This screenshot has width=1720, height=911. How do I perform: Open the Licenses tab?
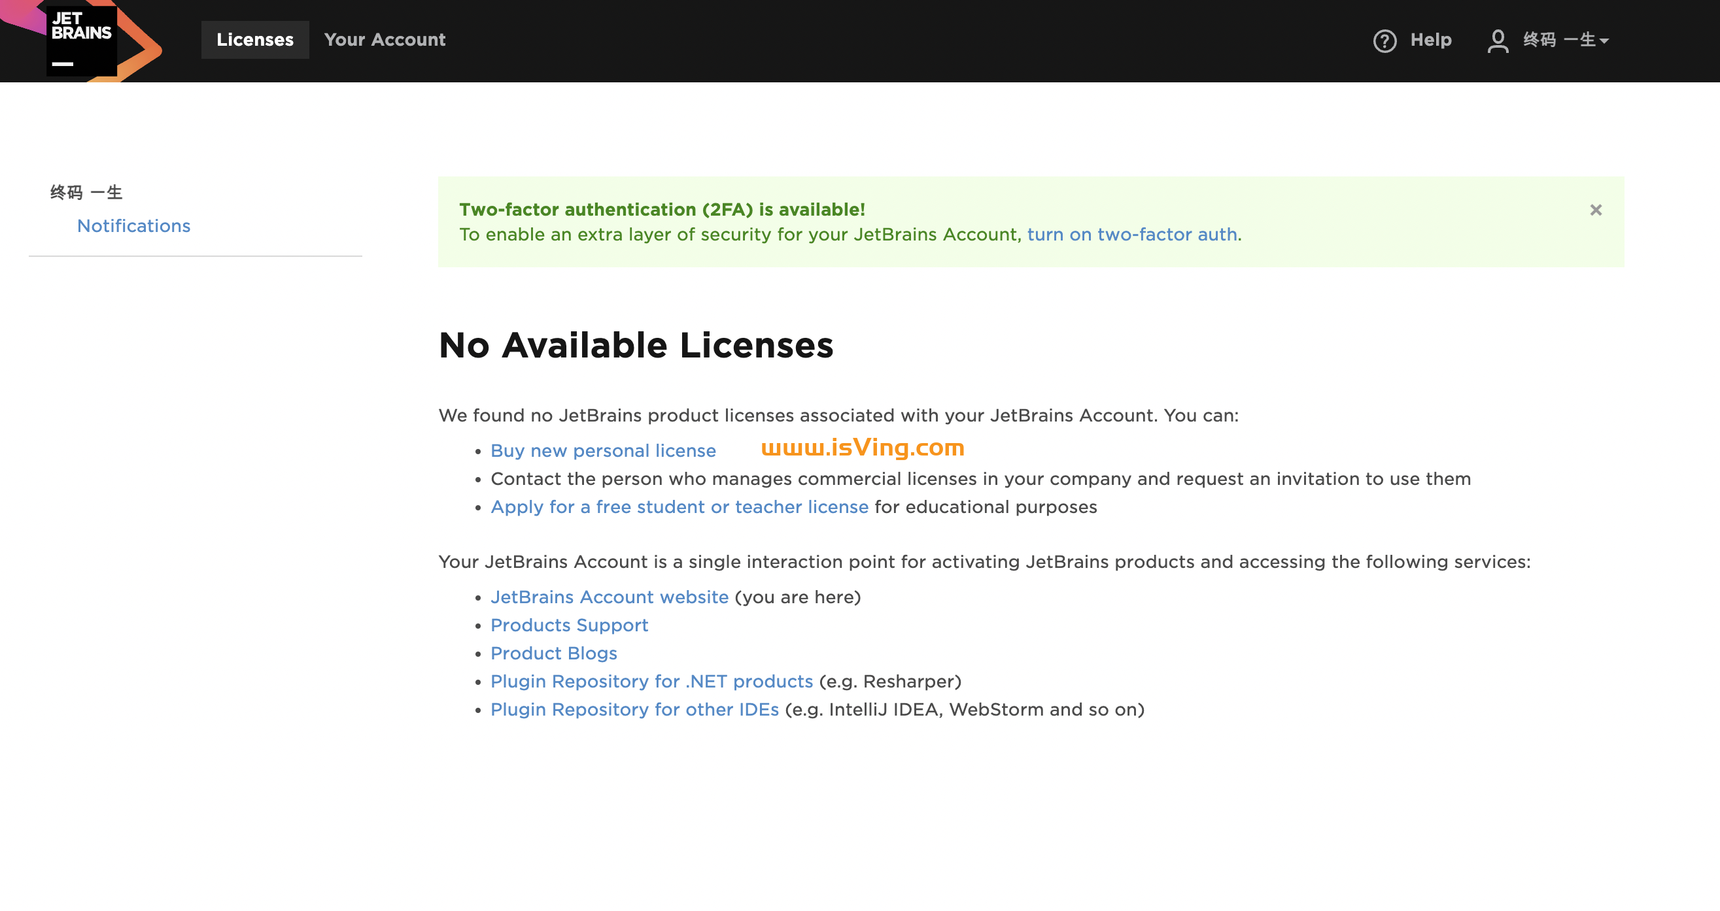(254, 40)
